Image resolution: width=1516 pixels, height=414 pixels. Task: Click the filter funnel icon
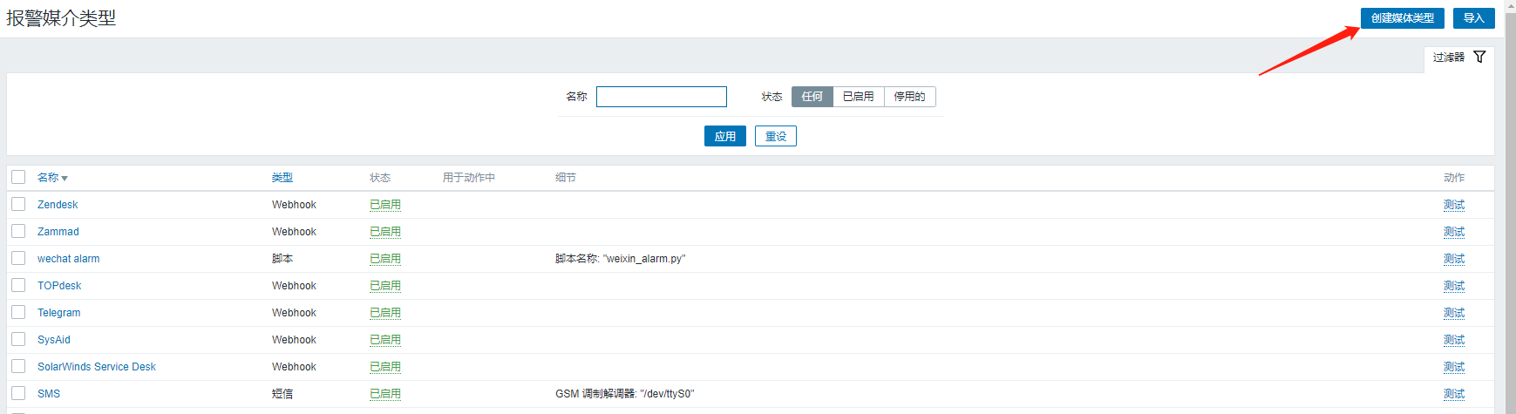pos(1479,57)
